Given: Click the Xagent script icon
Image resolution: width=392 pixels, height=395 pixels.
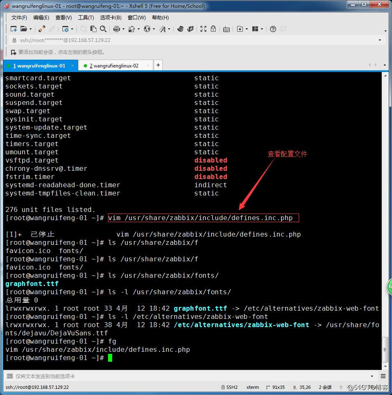Looking at the screenshot, I should (191, 29).
